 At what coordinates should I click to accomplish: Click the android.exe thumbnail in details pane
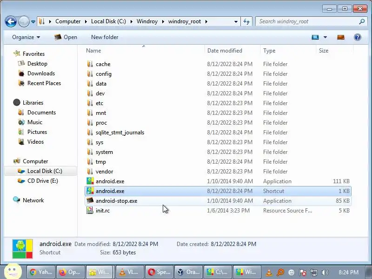pos(22,249)
